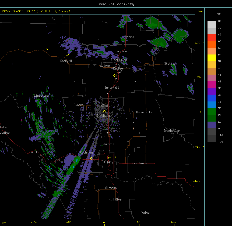Click the 80 dBZ legend value

220,21
